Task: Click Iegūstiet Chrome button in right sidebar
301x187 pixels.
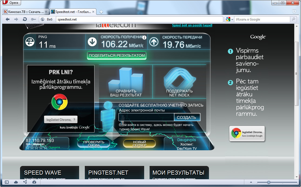Action: point(247,134)
